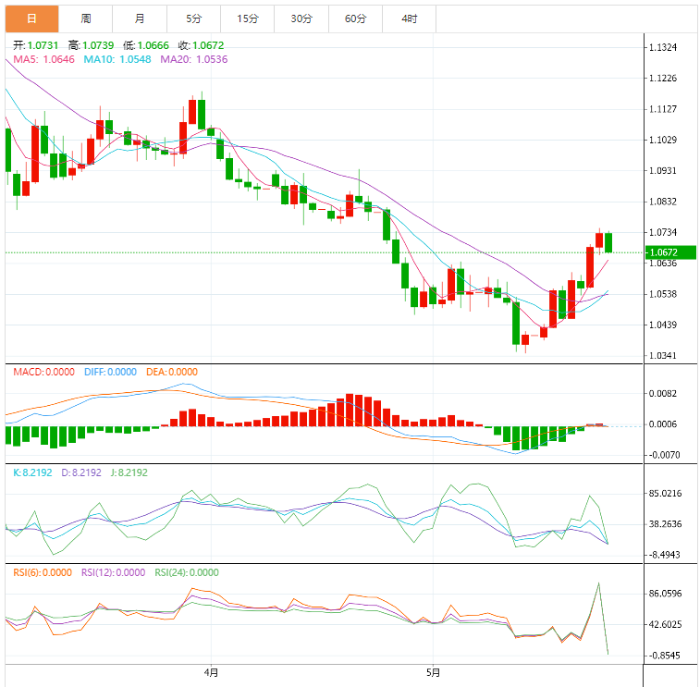This screenshot has height=687, width=700.
Task: Click the RSI(24):0.0000 label
Action: pos(187,572)
